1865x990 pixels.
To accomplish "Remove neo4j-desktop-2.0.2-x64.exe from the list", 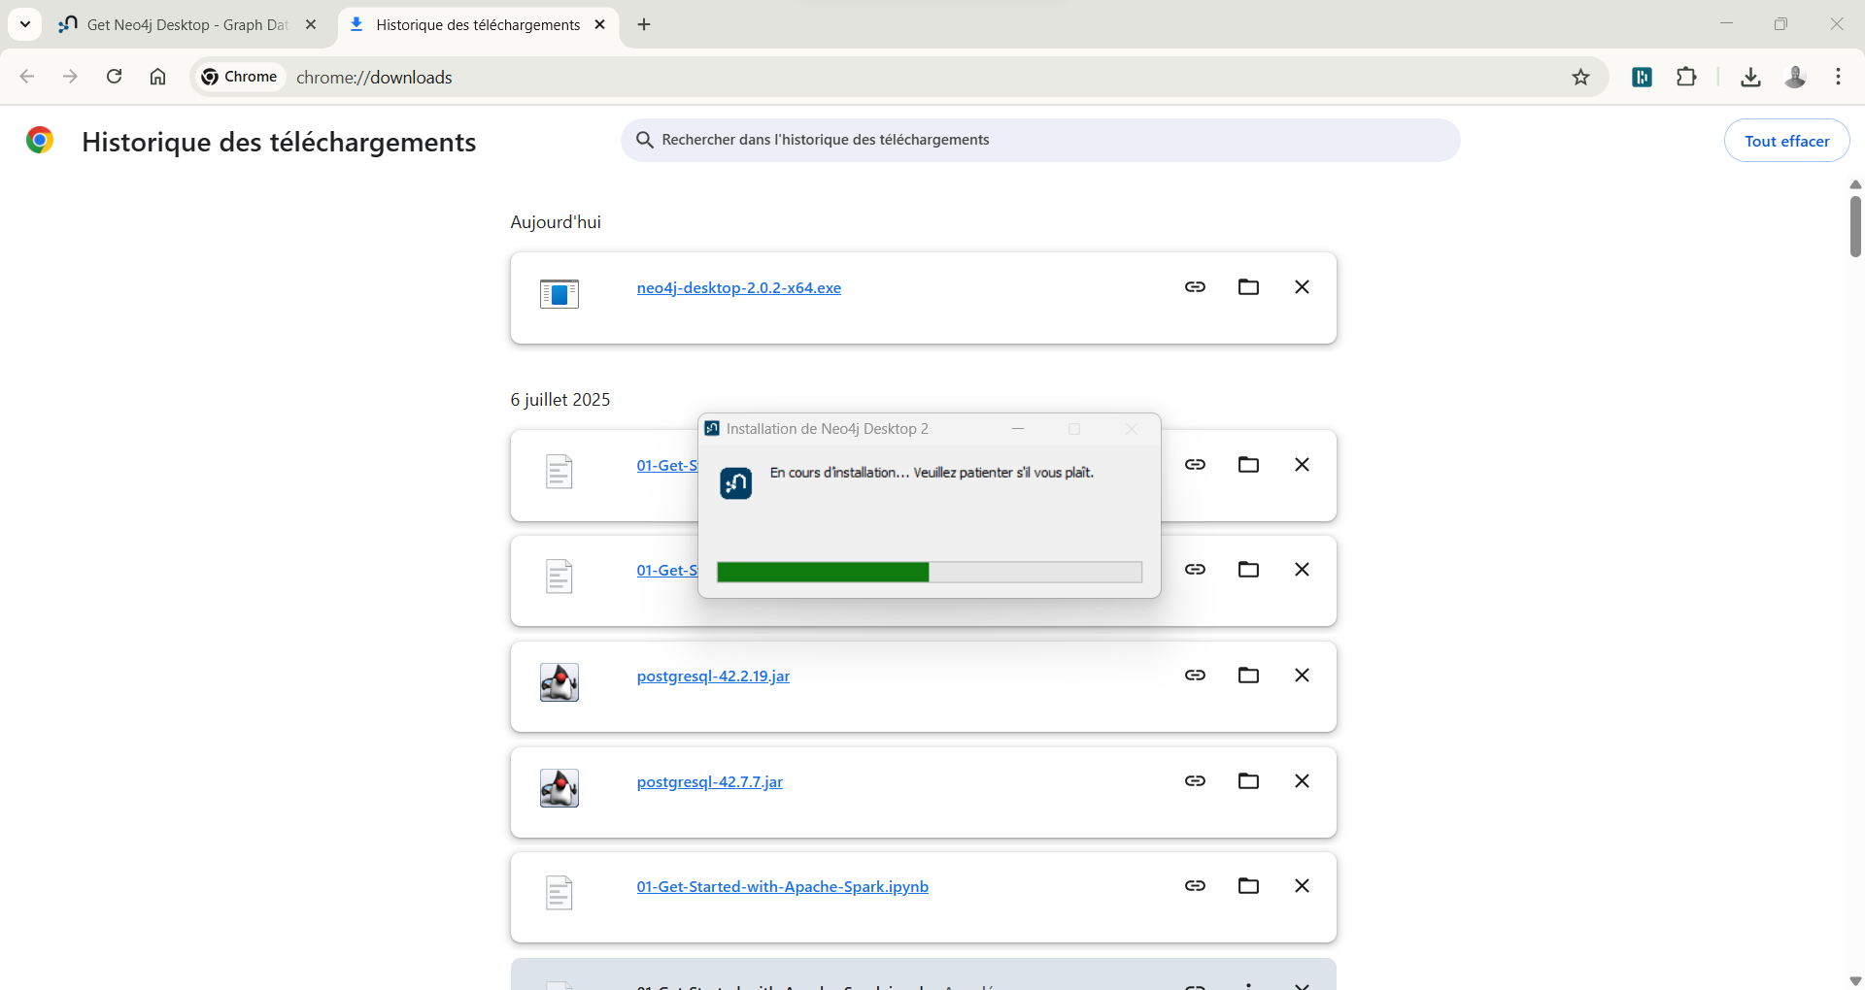I will [x=1302, y=287].
